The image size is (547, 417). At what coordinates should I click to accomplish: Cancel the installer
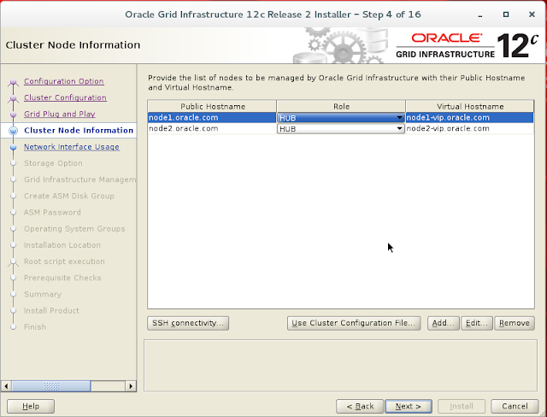coord(515,406)
